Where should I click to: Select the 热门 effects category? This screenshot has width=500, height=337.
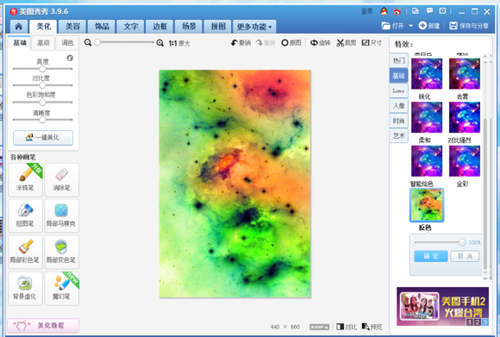(398, 60)
